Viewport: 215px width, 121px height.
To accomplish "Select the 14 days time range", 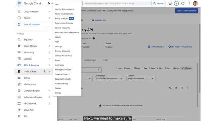I will pyautogui.click(x=176, y=68).
